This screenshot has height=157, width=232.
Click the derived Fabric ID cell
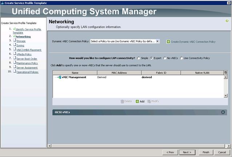coord(147,77)
